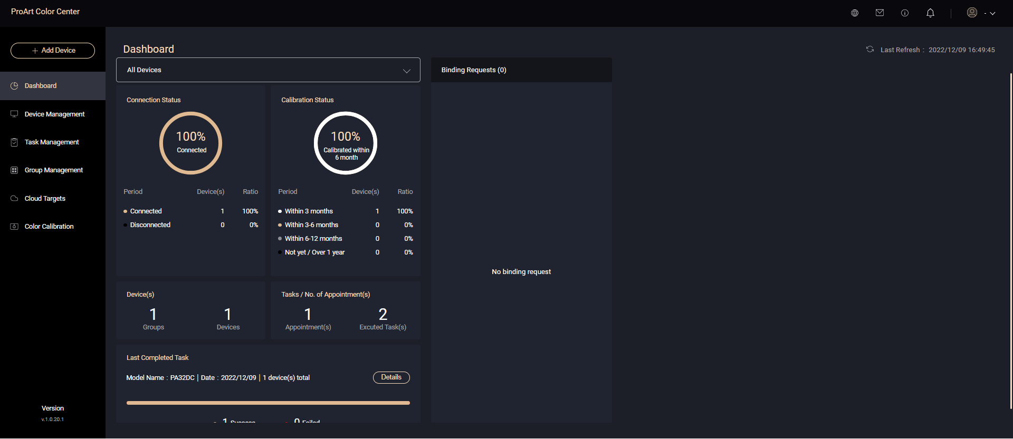
Task: Click the last completed task progress bar
Action: [268, 403]
